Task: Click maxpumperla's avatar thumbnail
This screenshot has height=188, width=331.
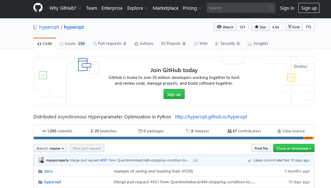Action: [42, 160]
